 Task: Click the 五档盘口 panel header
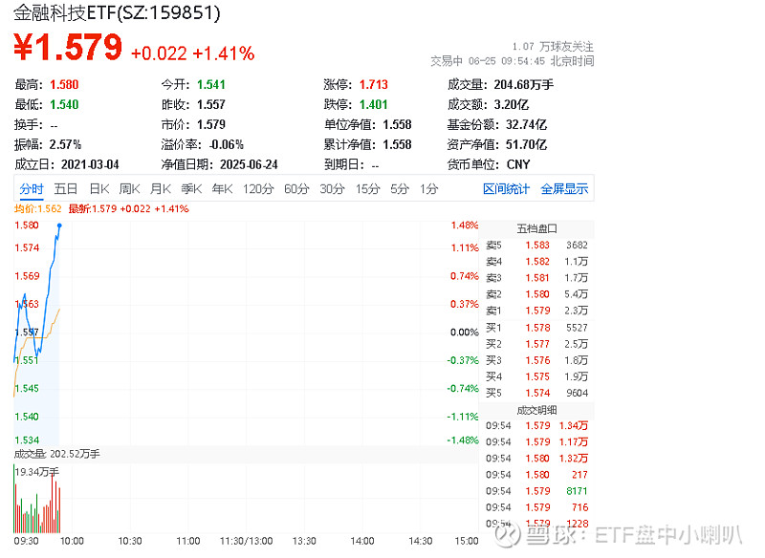click(x=537, y=228)
